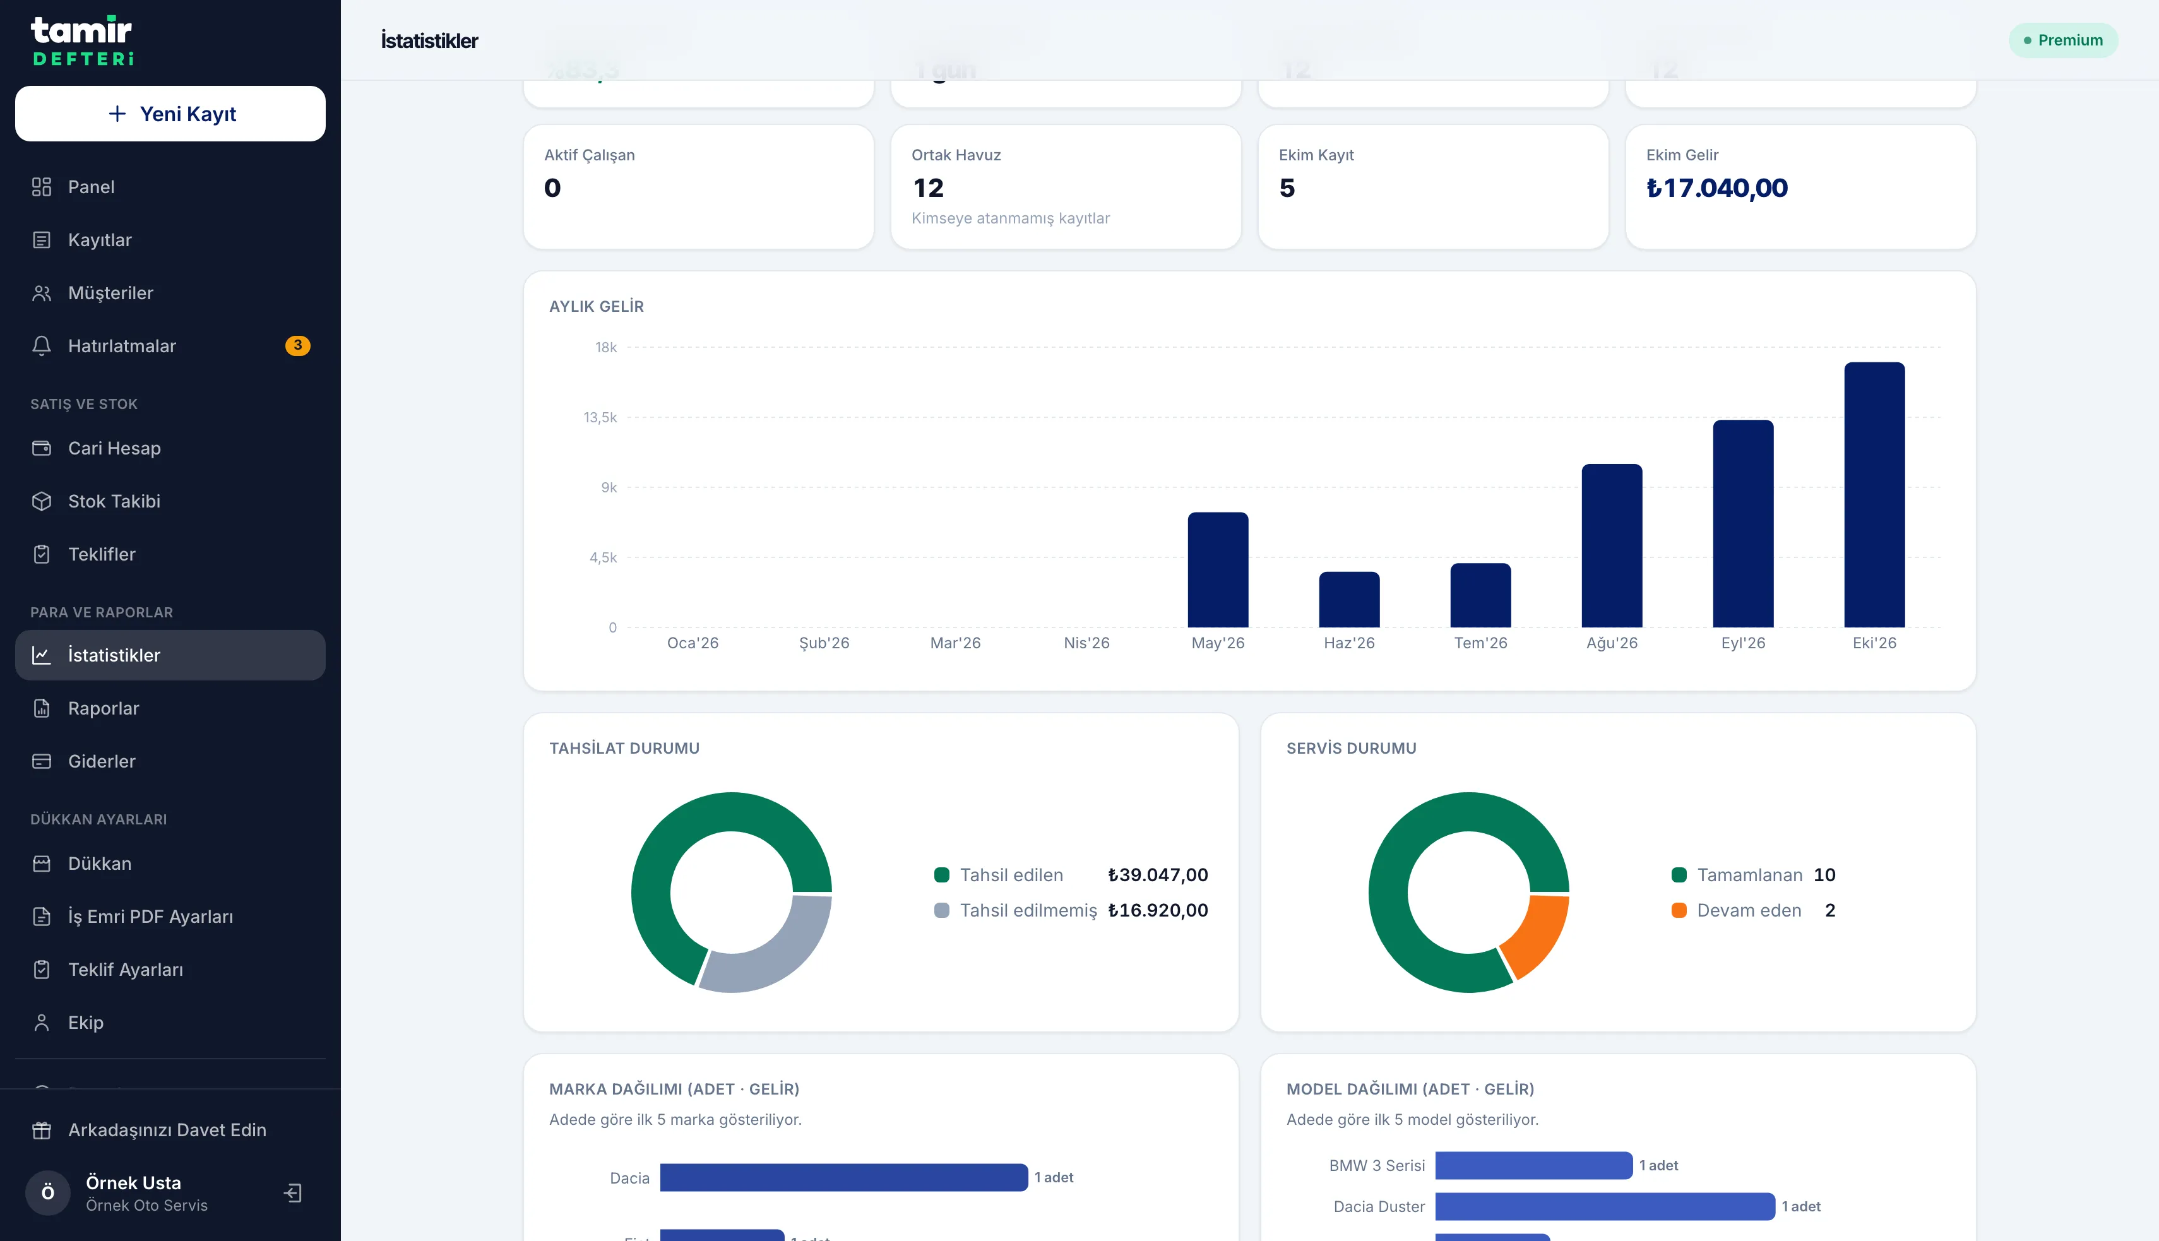Open the Teklifler clipboard icon

(41, 554)
